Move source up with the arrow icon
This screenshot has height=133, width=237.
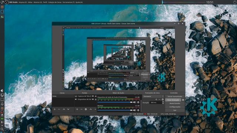click(91, 109)
